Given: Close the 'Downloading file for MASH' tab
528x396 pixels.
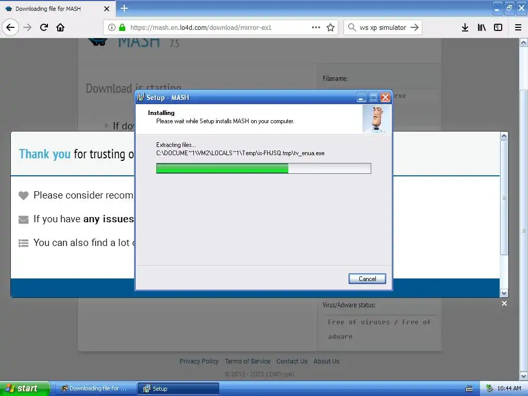Looking at the screenshot, I should tap(107, 9).
